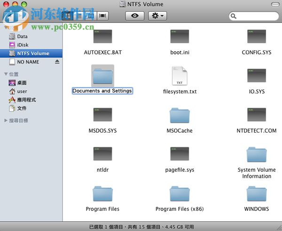Select the MSDOS.SYS file icon

pos(102,114)
